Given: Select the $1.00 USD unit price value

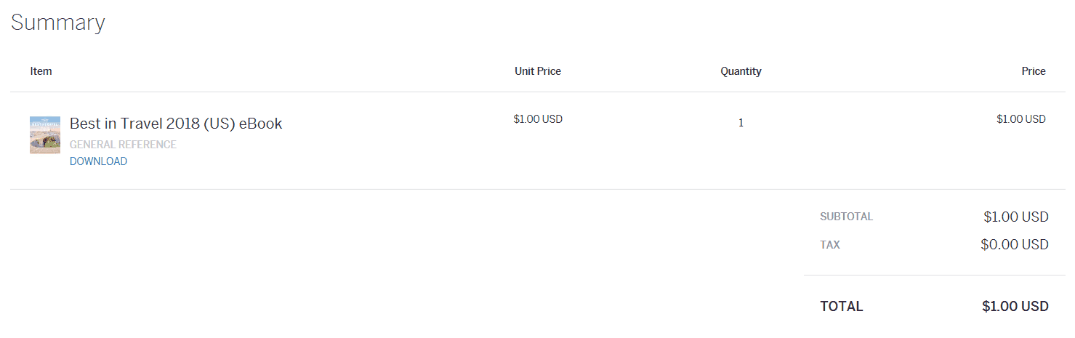Looking at the screenshot, I should coord(538,119).
